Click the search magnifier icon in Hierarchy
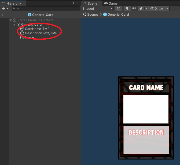The image size is (180, 165). [x=14, y=8]
